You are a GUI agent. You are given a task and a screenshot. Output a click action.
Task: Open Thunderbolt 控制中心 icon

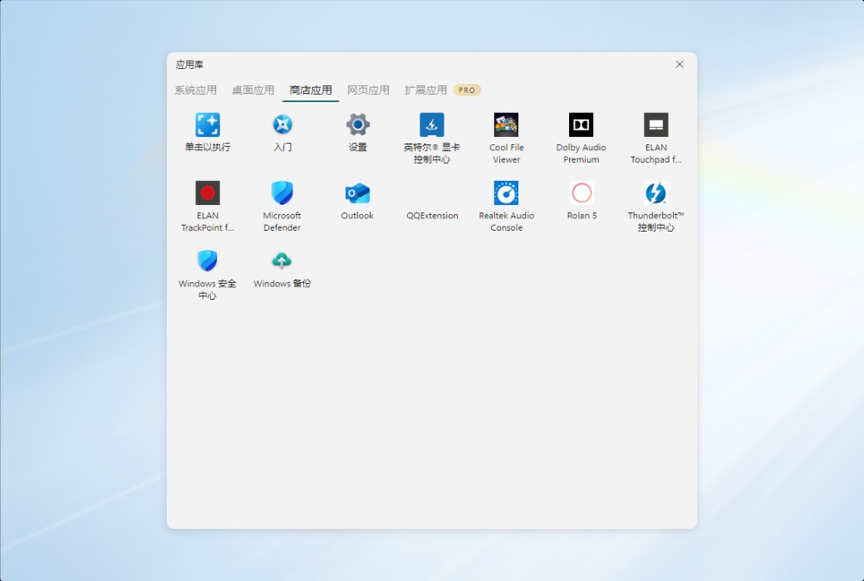655,193
